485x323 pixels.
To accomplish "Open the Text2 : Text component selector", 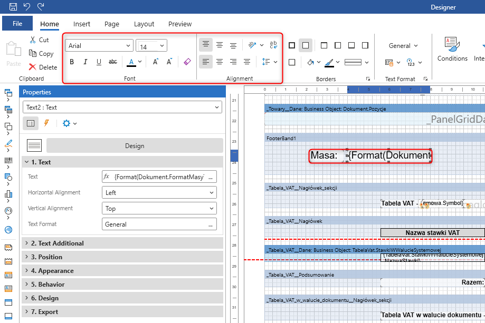I will click(x=122, y=107).
